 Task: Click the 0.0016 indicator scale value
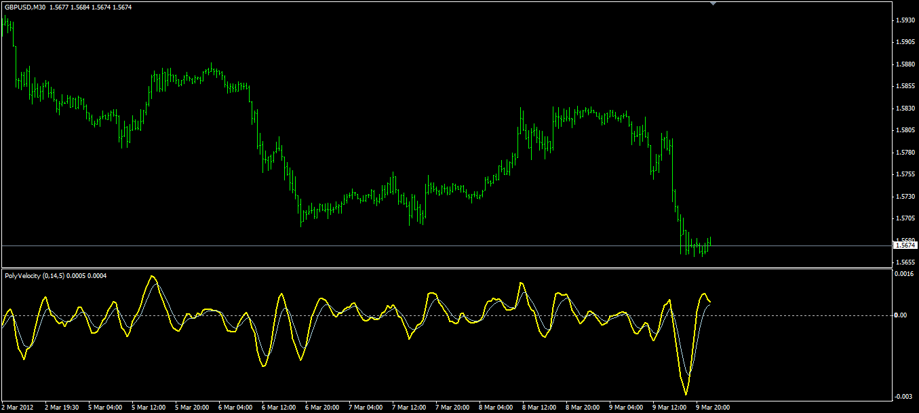905,274
